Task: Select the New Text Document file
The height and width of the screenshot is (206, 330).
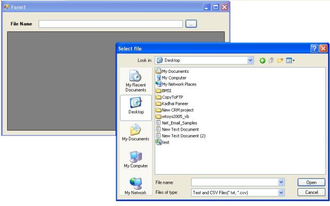Action: tap(177, 130)
